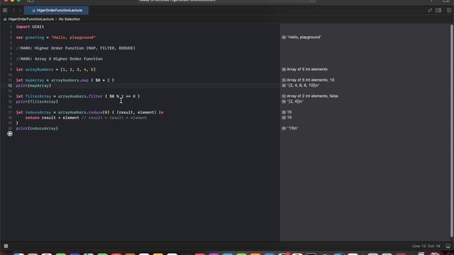Click the MARK Higher Order Function comment
This screenshot has width=454, height=255.
75,48
